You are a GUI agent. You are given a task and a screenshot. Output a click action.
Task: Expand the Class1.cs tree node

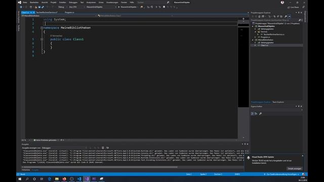click(255, 45)
